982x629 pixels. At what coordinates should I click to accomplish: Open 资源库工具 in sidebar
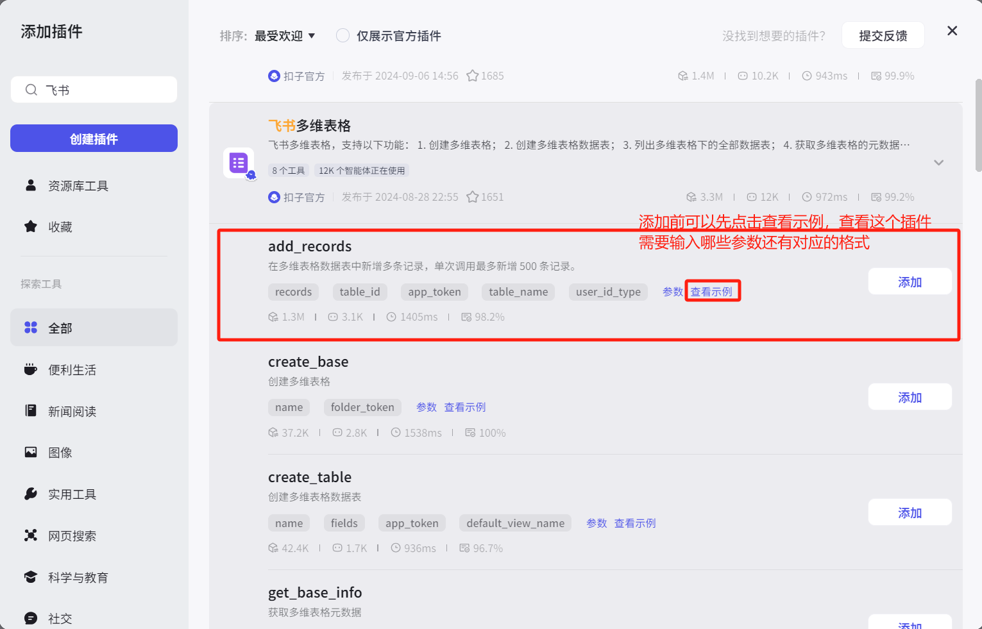pos(94,185)
